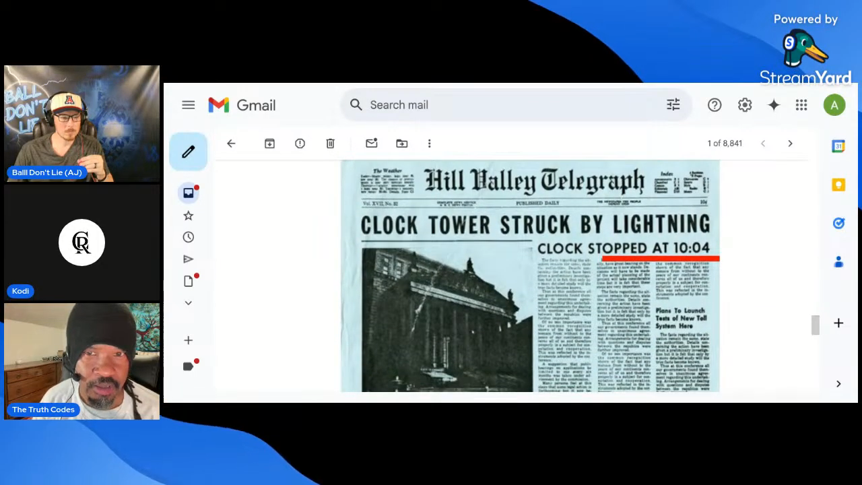Go to Inbox in sidebar
This screenshot has width=862, height=485.
coord(189,193)
